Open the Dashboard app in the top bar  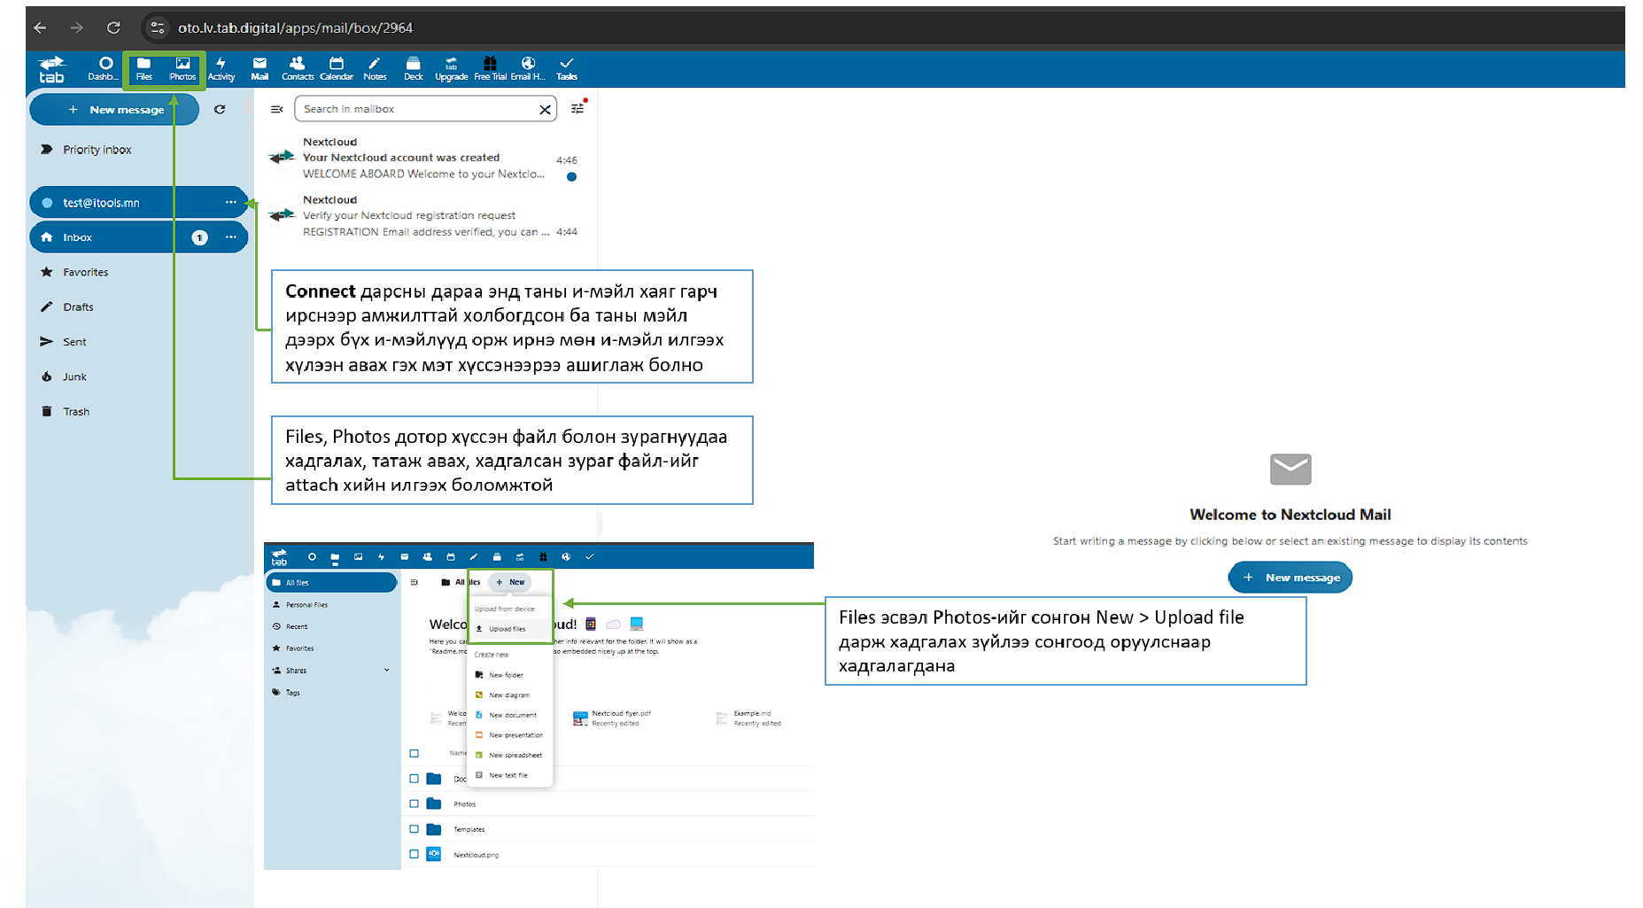pyautogui.click(x=105, y=68)
